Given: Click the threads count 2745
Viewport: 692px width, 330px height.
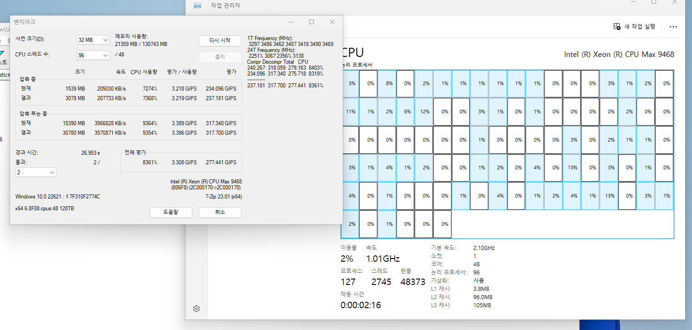Looking at the screenshot, I should click(x=381, y=282).
